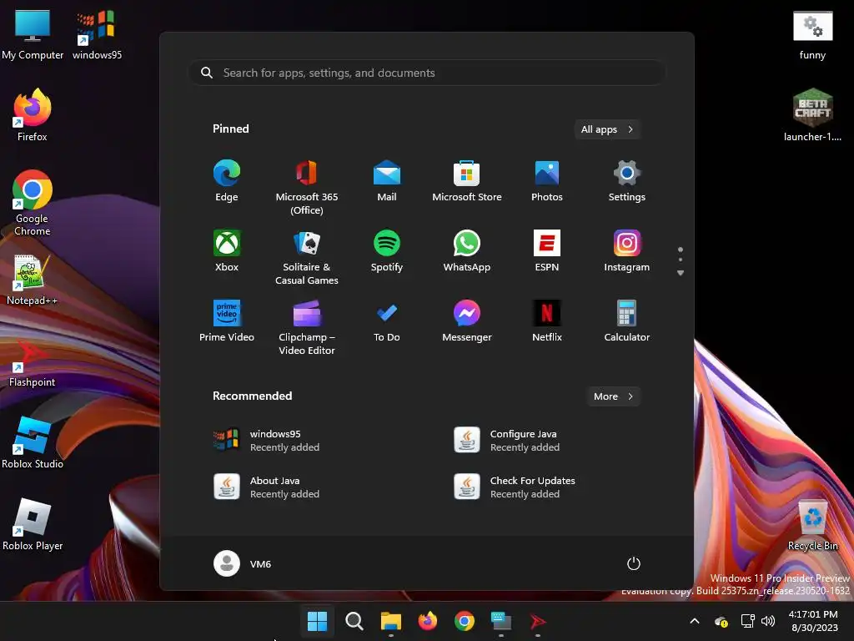Viewport: 854px width, 641px height.
Task: Click the Start menu search box
Action: [427, 73]
